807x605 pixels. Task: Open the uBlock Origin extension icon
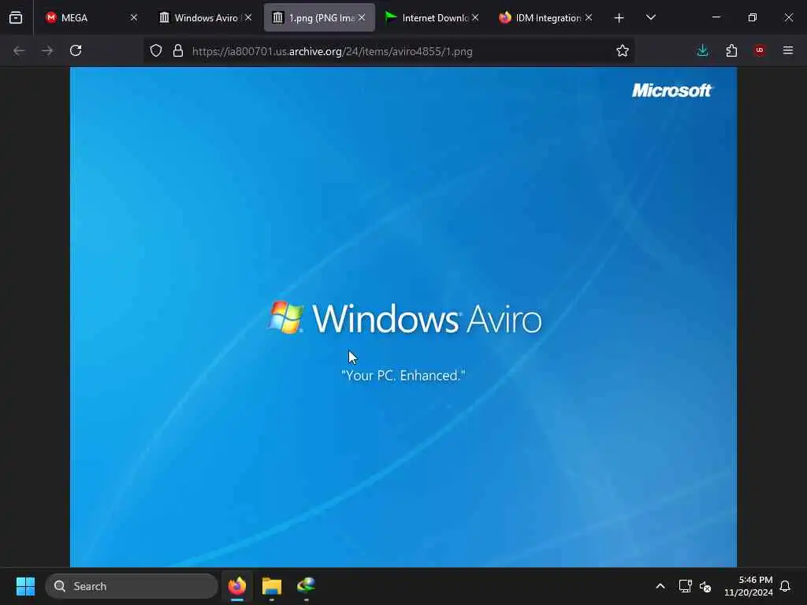pos(760,50)
